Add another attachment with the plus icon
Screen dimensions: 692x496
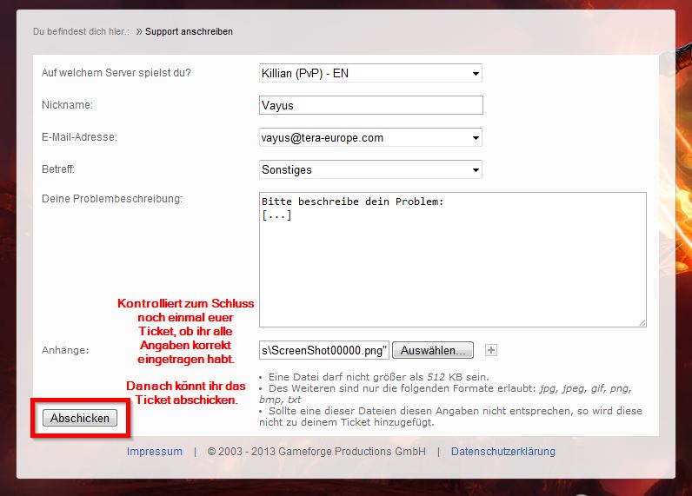pos(491,350)
